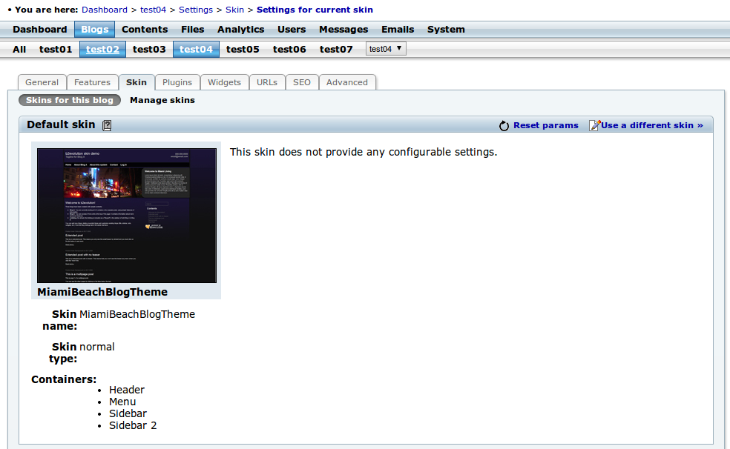This screenshot has height=449, width=730.
Task: Follow the test04 breadcrumb link
Action: 153,10
